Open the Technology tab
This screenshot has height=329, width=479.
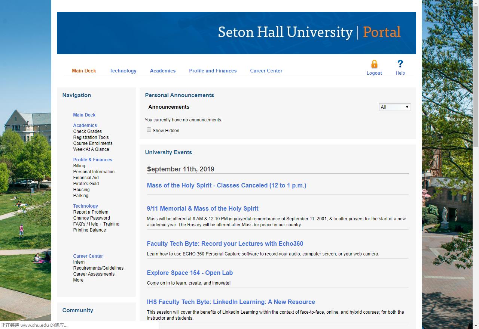pos(123,71)
